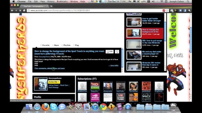Open the Bookmarks menu
The image size is (202, 113).
pyautogui.click(x=62, y=2)
